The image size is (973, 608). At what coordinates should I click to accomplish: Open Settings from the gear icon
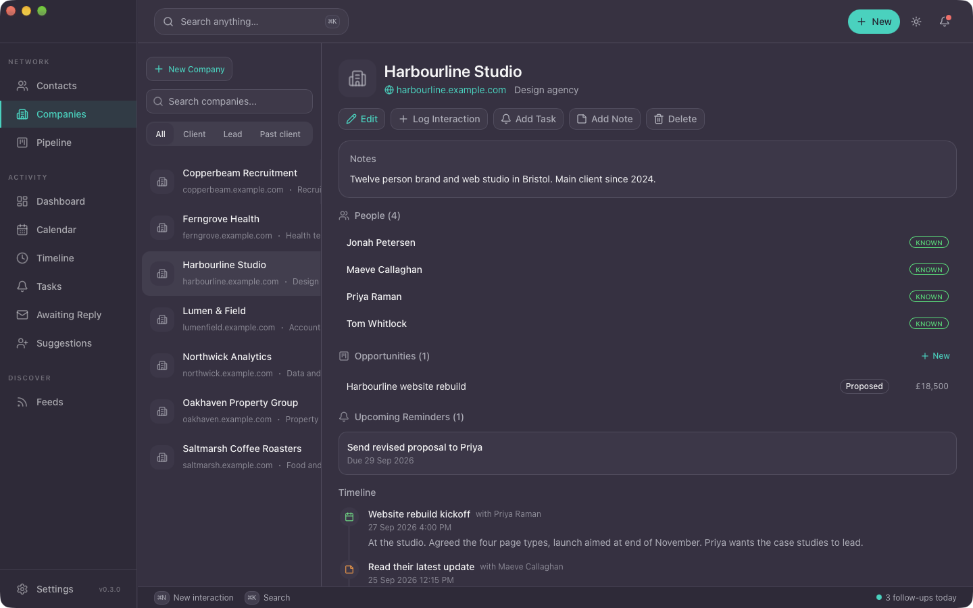click(x=22, y=589)
